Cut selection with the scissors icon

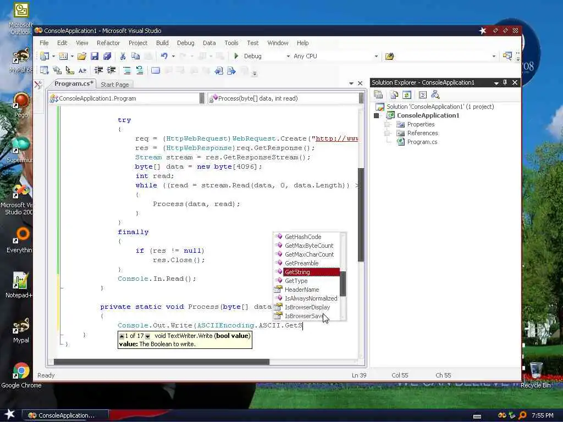point(123,56)
